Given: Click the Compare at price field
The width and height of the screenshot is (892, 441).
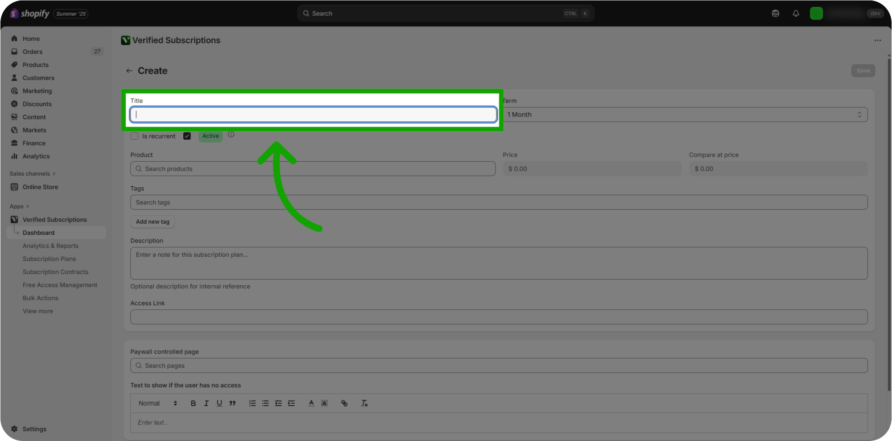Looking at the screenshot, I should [778, 169].
